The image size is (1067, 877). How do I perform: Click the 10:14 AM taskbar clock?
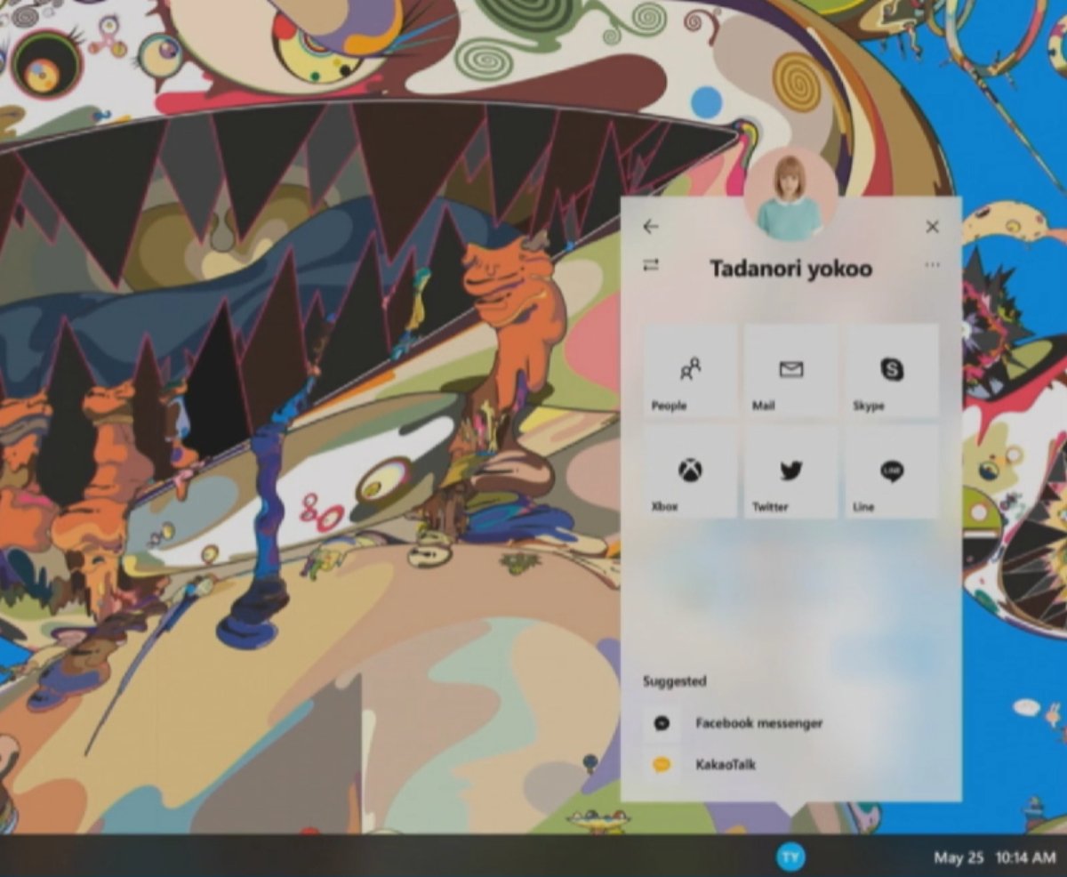point(1025,857)
